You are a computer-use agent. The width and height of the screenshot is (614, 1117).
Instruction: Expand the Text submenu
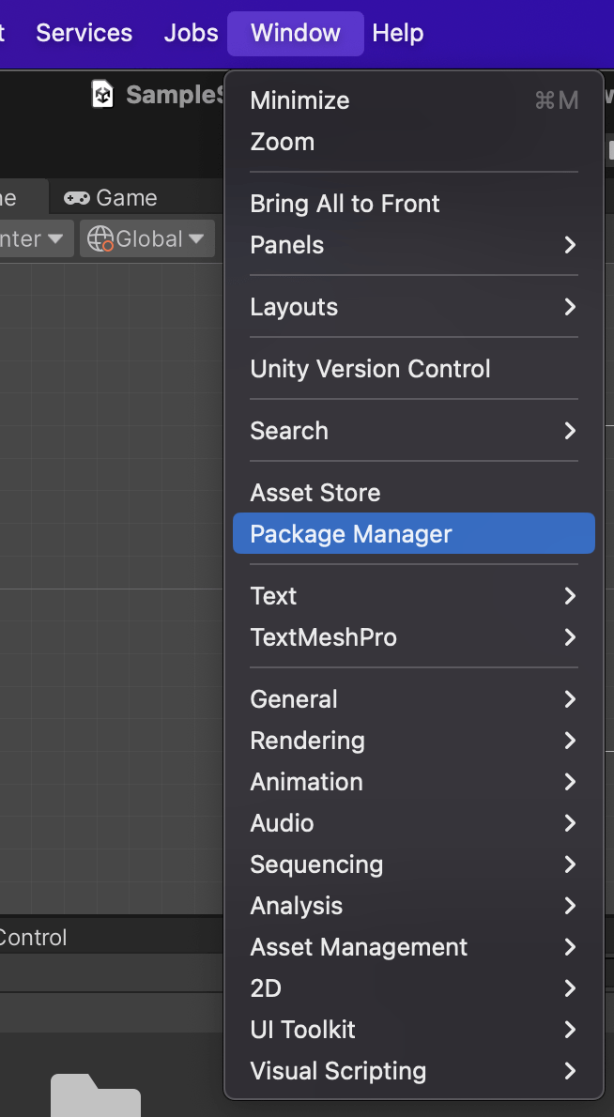click(414, 595)
